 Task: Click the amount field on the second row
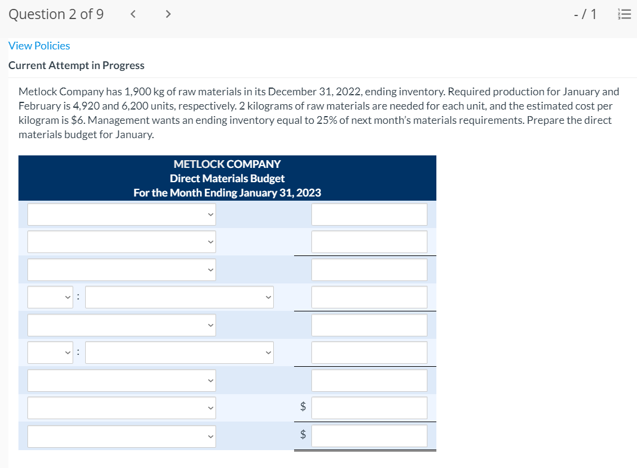click(369, 242)
